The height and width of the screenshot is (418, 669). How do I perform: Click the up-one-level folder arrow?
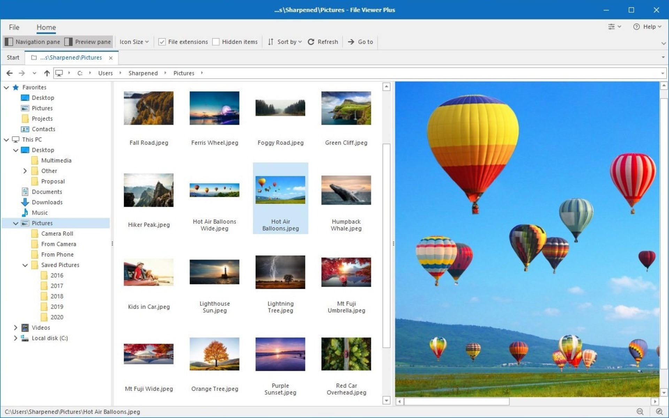(47, 73)
